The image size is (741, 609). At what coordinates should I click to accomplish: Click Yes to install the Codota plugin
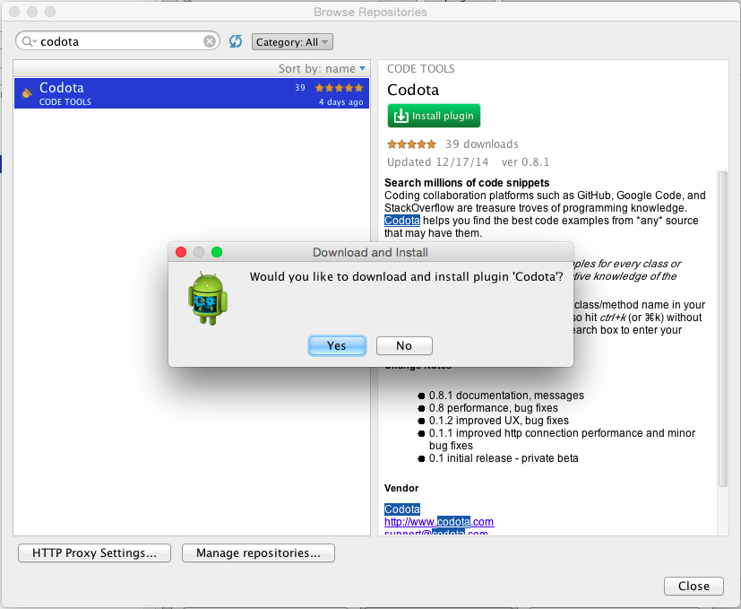point(337,345)
